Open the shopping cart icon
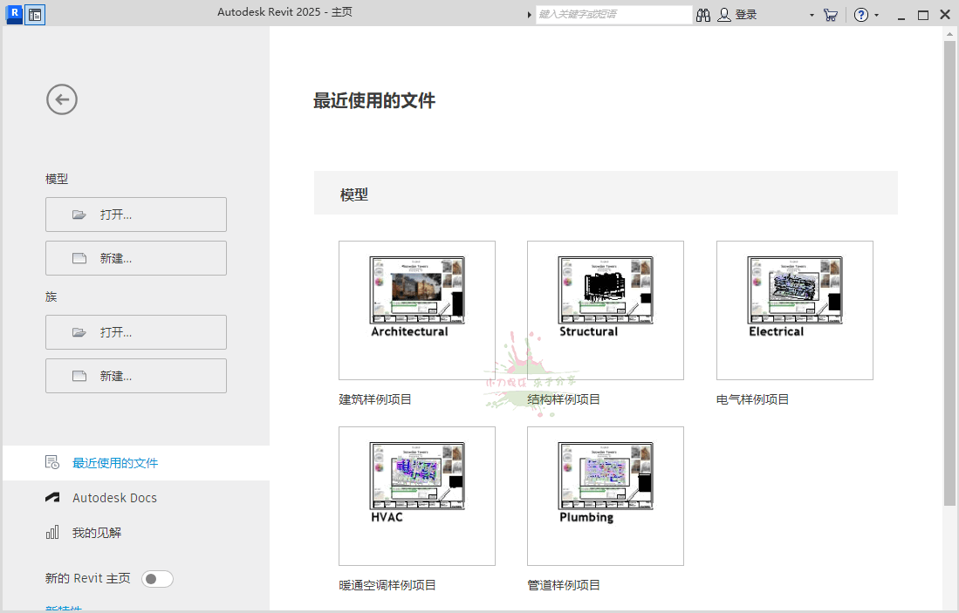959x613 pixels. [830, 14]
